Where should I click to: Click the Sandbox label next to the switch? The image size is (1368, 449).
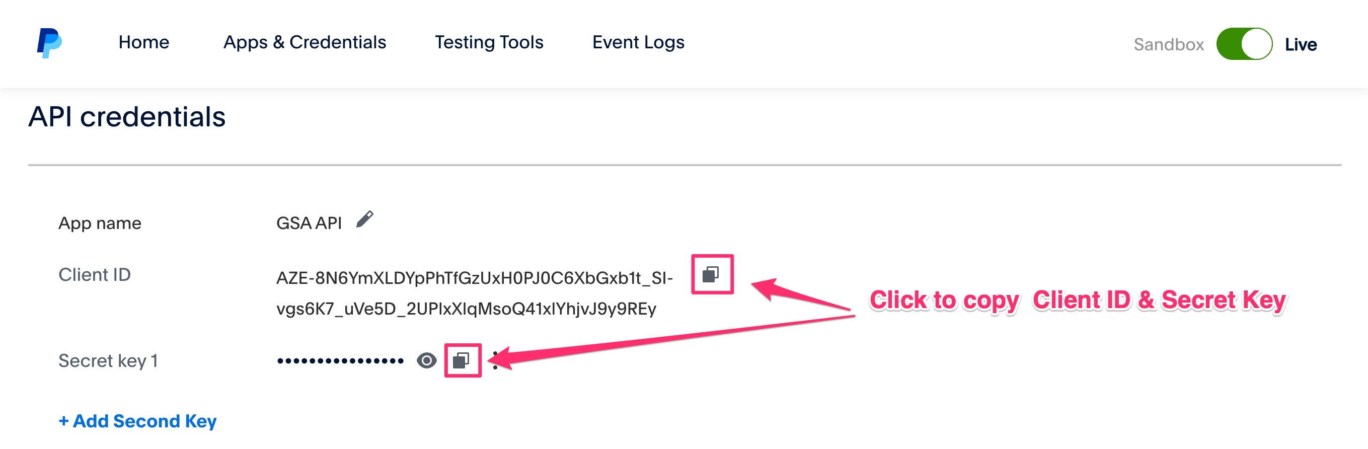click(1168, 45)
